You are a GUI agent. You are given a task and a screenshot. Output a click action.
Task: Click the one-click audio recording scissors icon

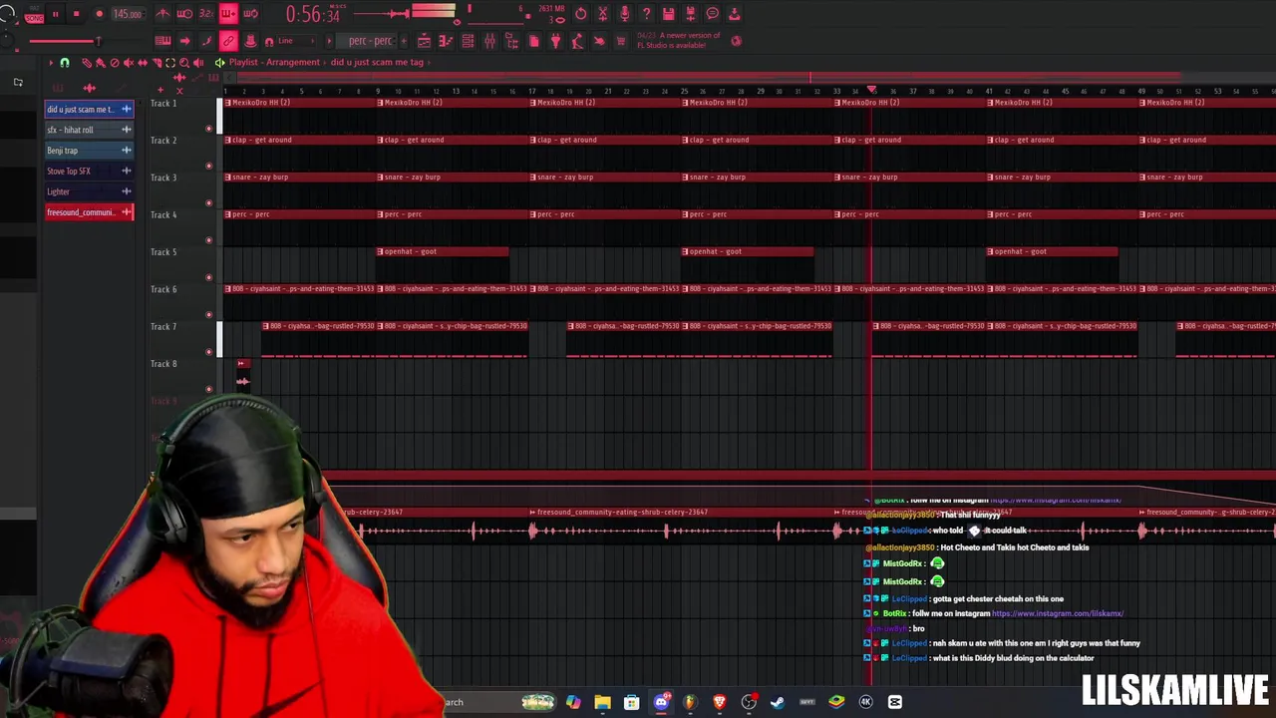602,13
